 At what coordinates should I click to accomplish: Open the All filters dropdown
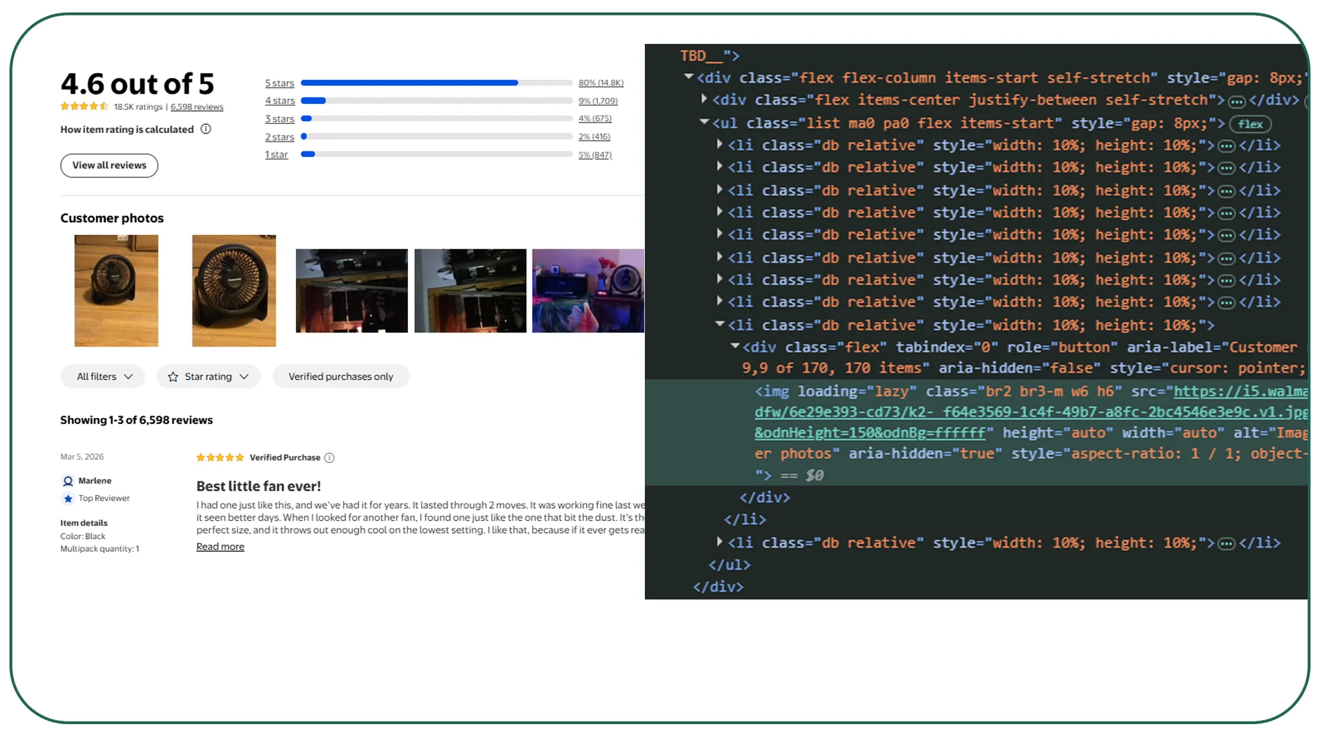[x=103, y=376]
